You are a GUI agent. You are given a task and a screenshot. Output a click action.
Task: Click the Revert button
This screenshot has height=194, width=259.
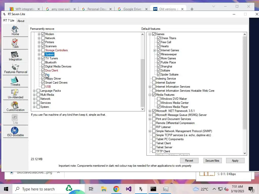189,160
